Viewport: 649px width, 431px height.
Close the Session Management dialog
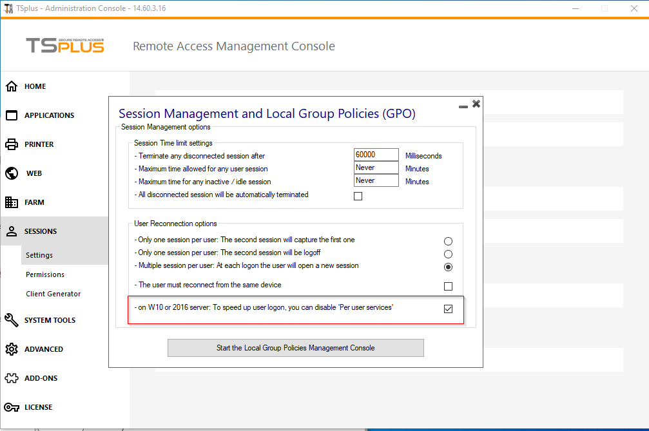[476, 104]
